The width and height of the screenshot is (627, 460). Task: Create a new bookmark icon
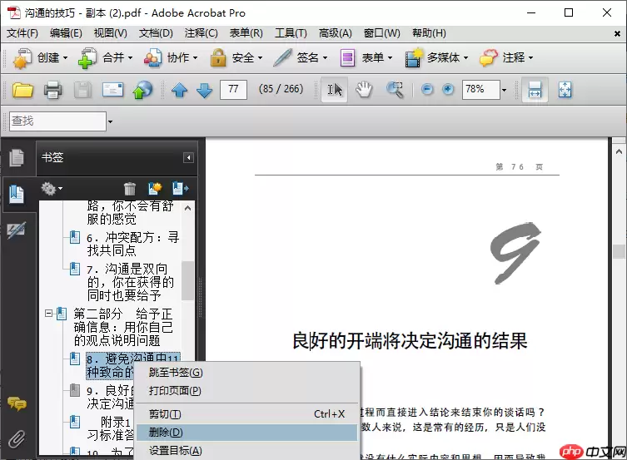point(155,189)
